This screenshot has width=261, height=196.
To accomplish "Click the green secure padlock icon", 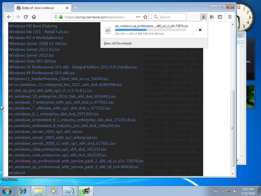I will [x=61, y=17].
